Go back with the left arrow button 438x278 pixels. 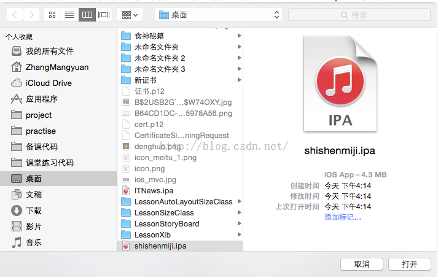click(15, 15)
